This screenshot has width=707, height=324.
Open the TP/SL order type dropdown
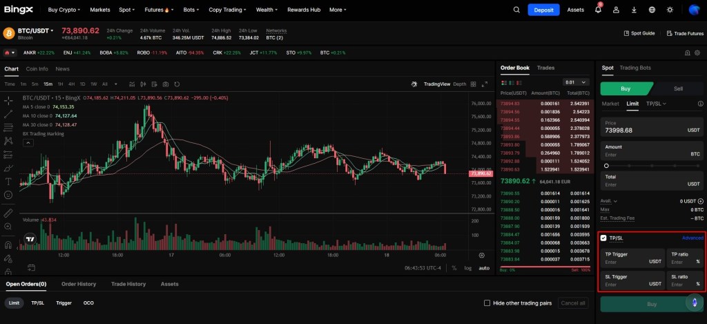(656, 104)
